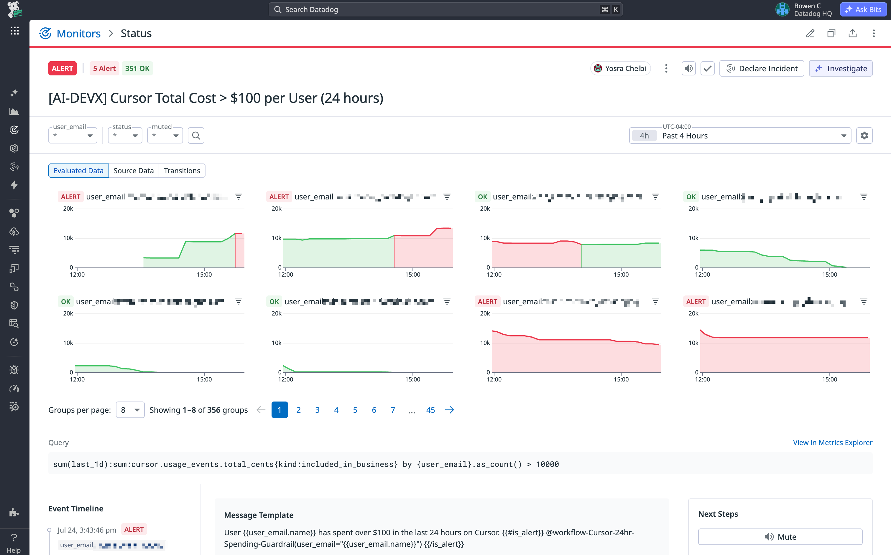Click the mute speaker icon button

click(689, 68)
